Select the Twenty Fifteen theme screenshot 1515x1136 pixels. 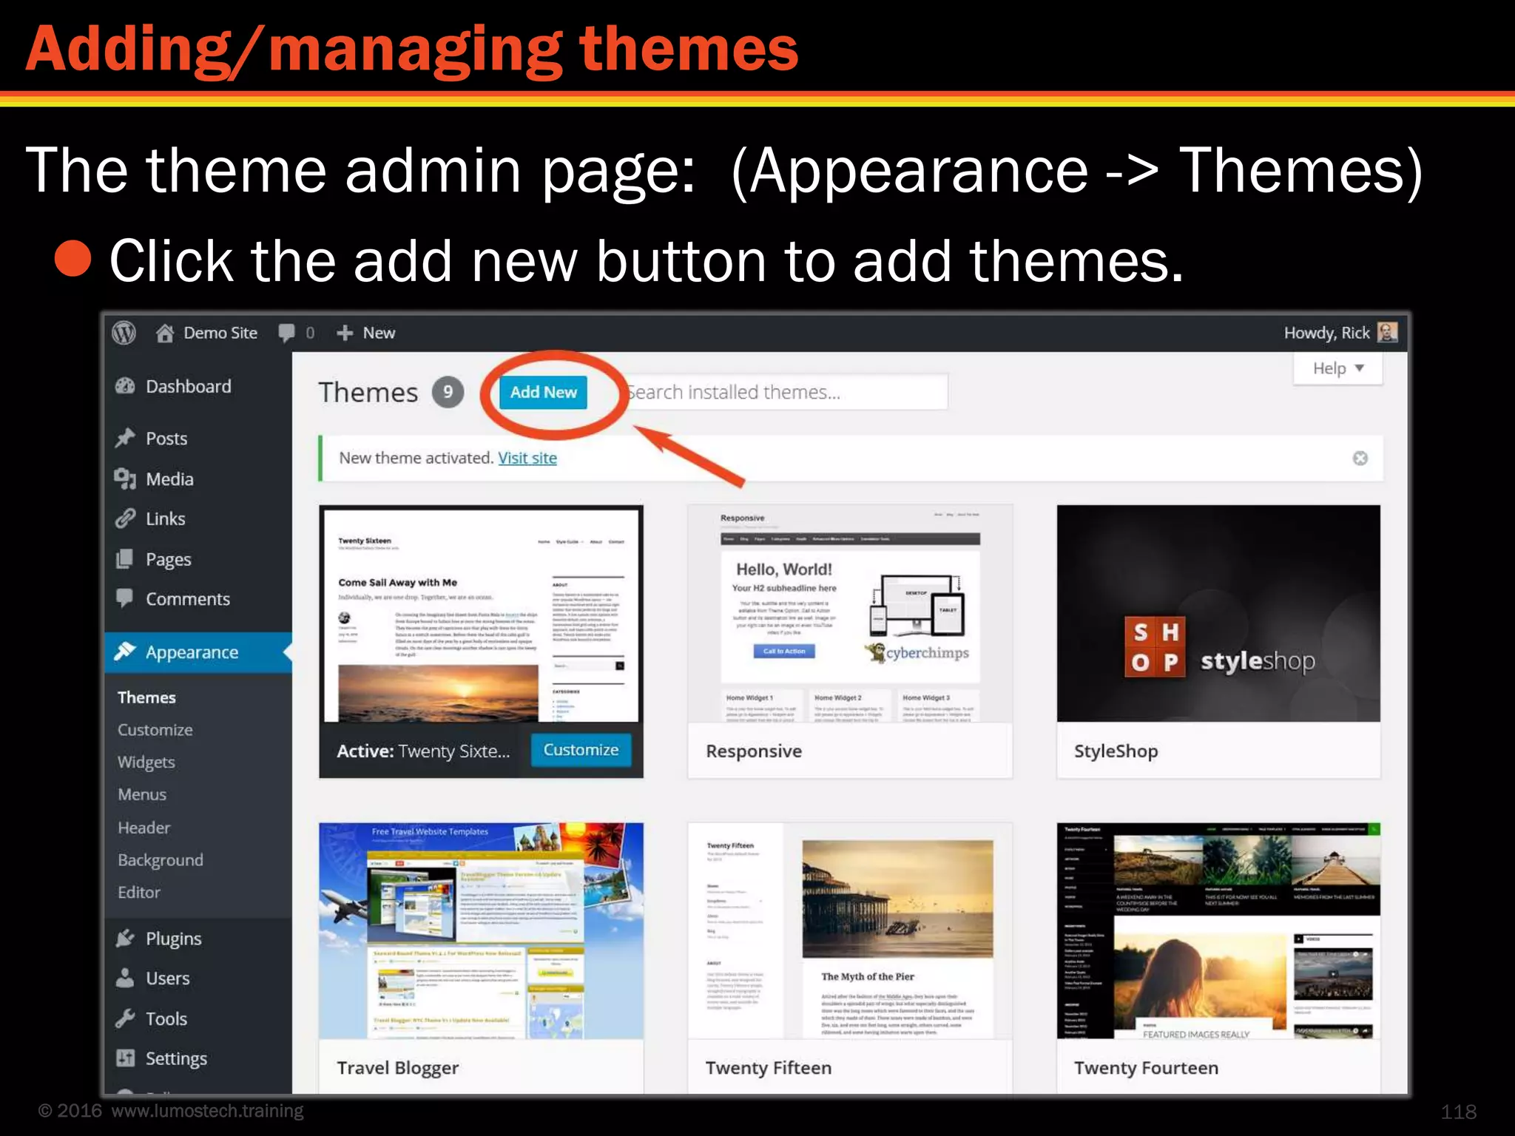(x=850, y=930)
